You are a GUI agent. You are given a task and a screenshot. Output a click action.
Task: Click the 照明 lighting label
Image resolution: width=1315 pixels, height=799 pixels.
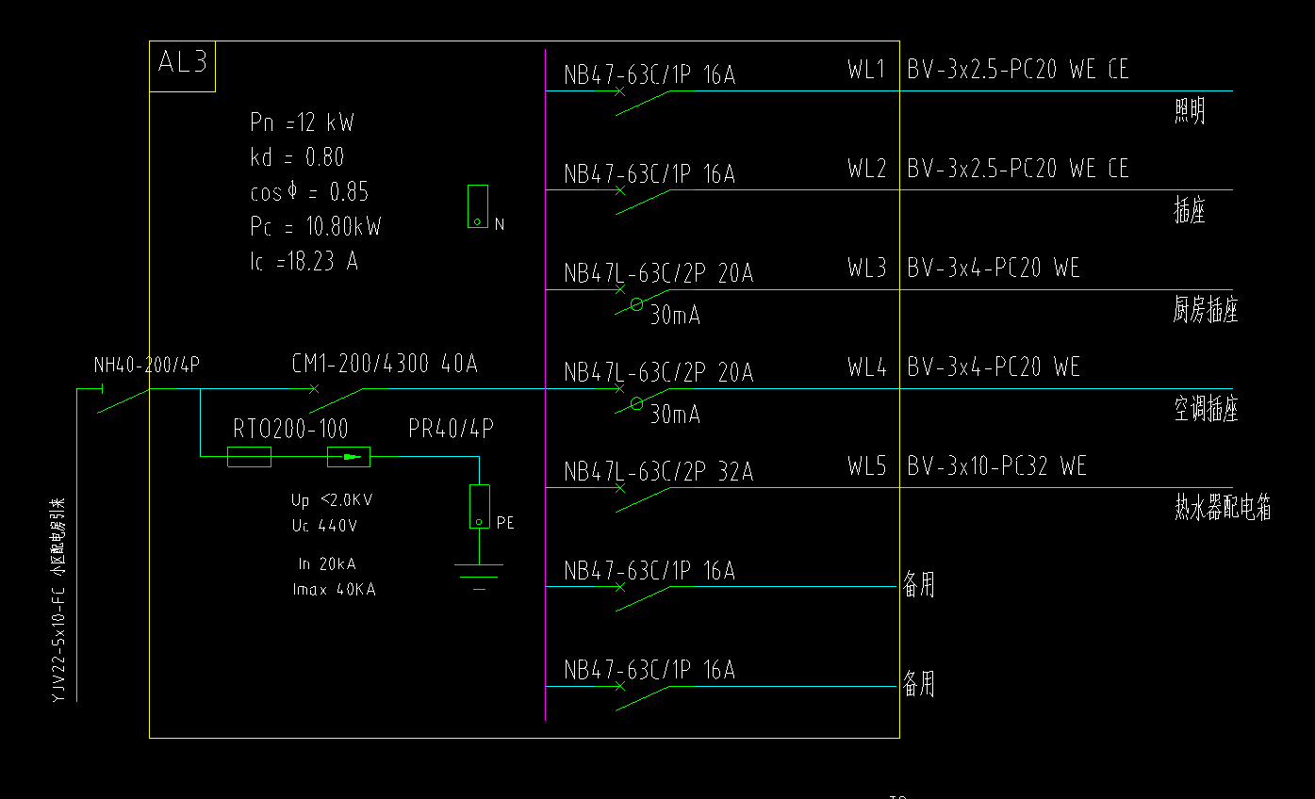1190,112
